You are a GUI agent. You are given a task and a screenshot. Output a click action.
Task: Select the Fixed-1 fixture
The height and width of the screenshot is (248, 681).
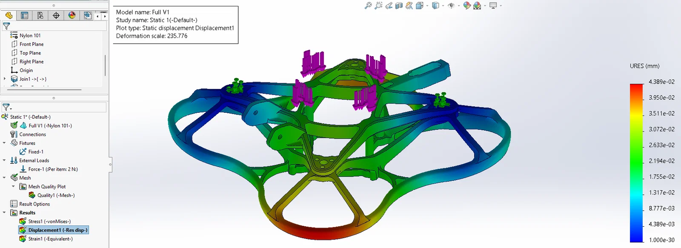point(36,152)
